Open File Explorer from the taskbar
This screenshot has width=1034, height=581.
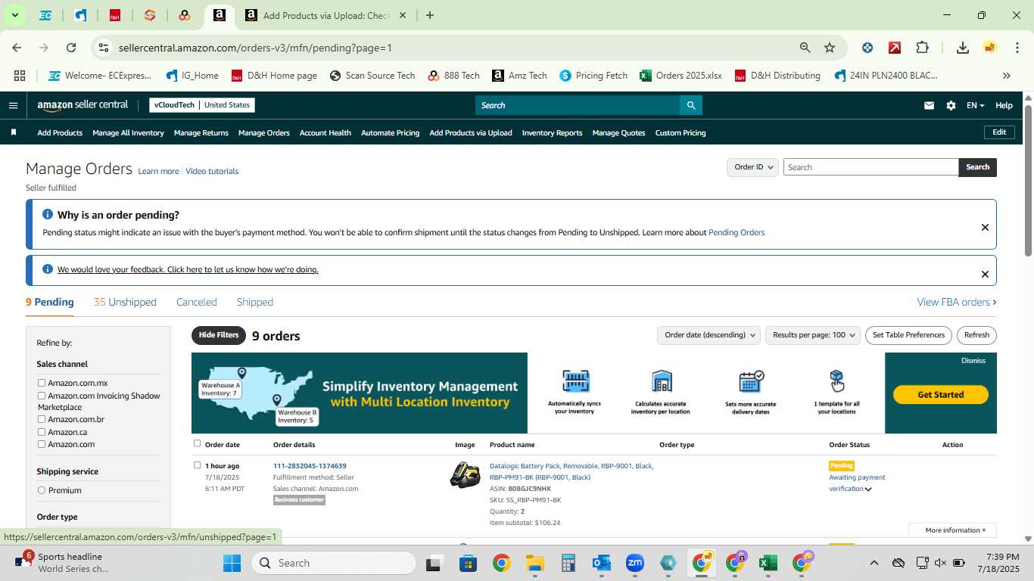(x=535, y=563)
